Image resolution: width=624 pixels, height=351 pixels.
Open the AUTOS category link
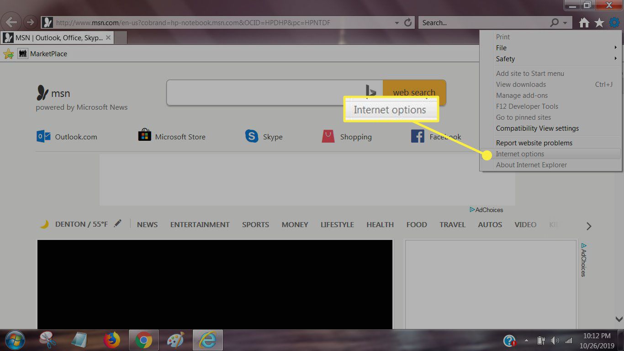(490, 224)
